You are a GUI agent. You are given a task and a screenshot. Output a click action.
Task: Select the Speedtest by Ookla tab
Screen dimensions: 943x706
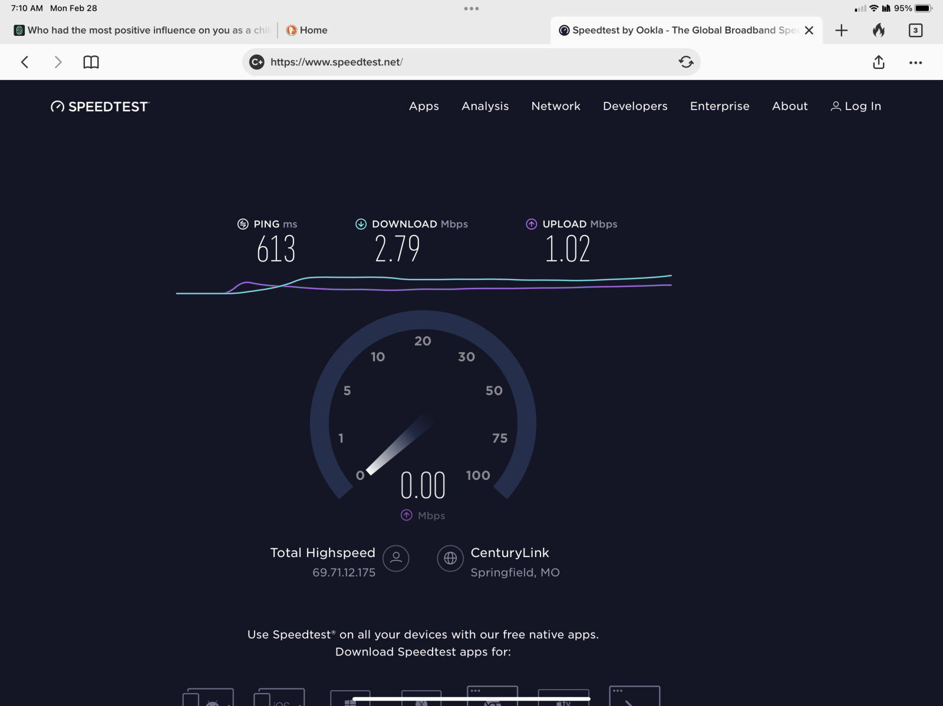pos(678,30)
